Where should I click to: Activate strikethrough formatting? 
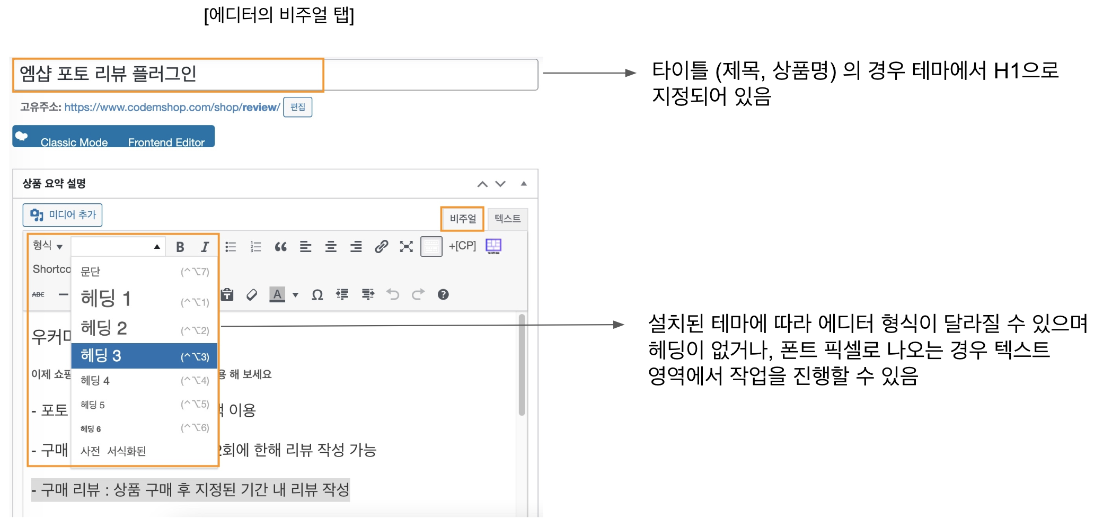coord(37,294)
